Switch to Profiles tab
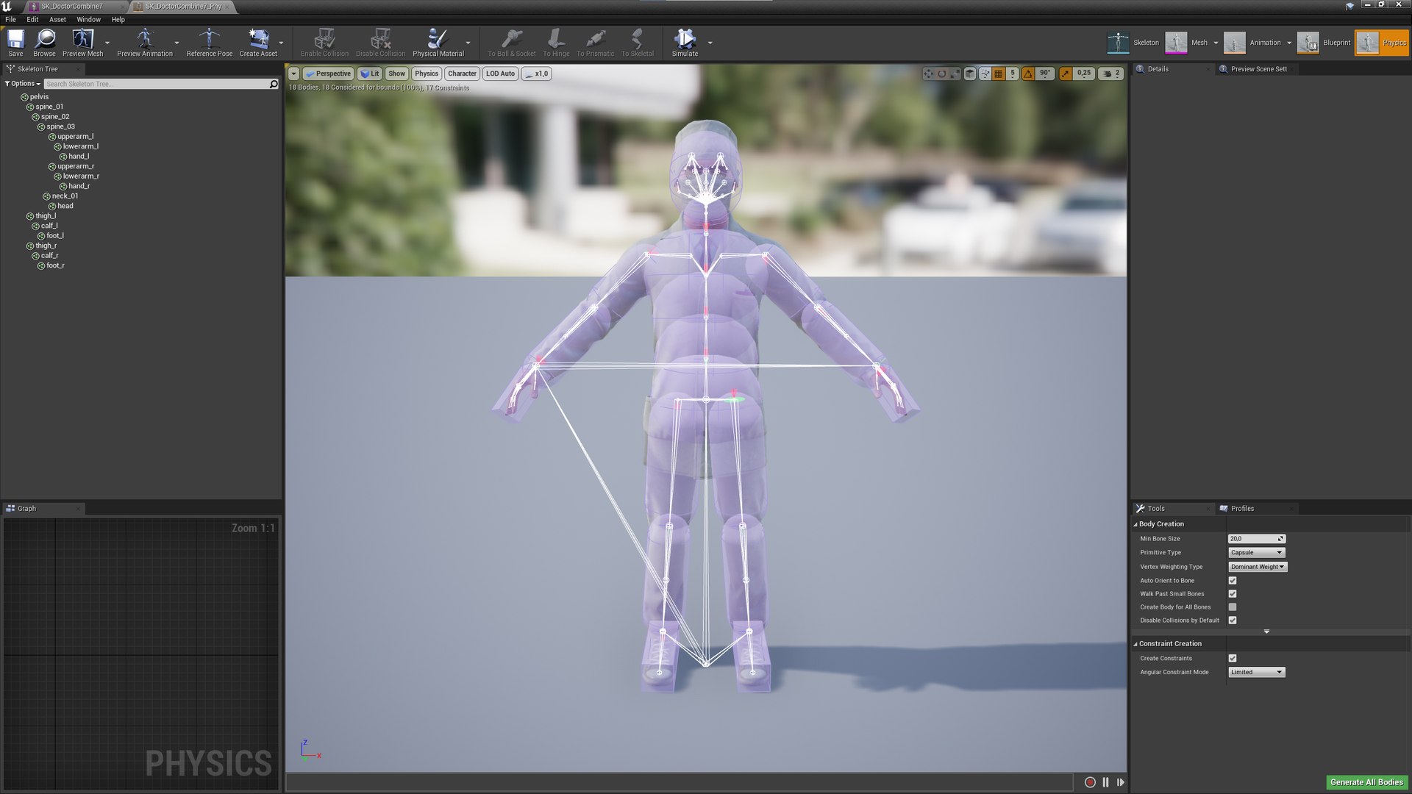This screenshot has width=1412, height=794. click(x=1242, y=509)
